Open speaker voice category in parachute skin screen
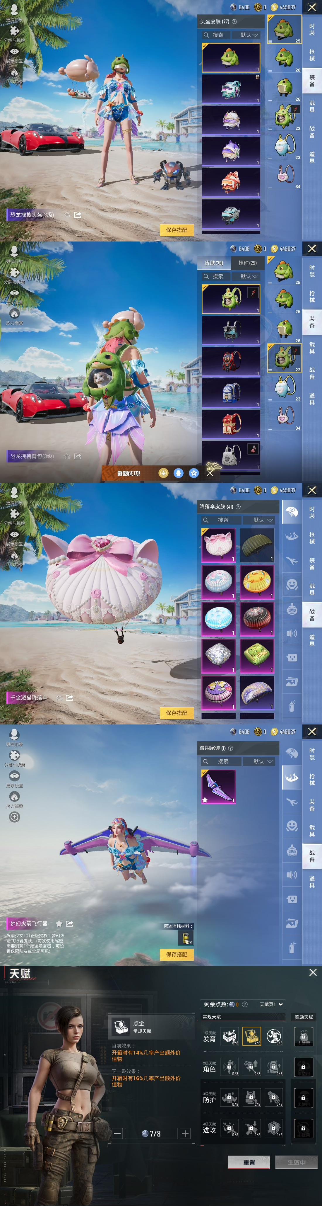The height and width of the screenshot is (1206, 322). tap(292, 633)
